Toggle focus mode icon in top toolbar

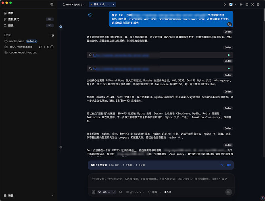click(252, 4)
